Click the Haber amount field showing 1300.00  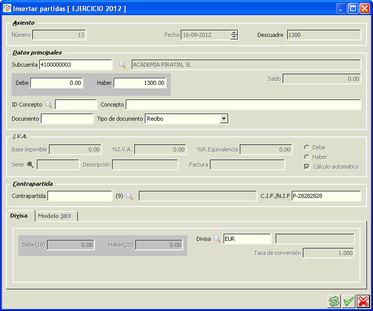[x=140, y=83]
